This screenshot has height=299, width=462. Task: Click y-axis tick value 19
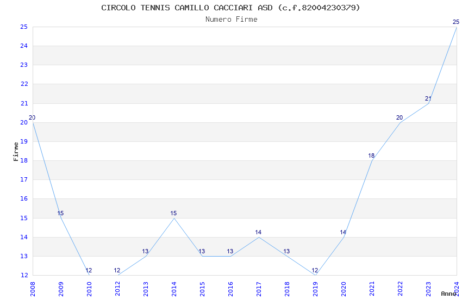pos(24,141)
